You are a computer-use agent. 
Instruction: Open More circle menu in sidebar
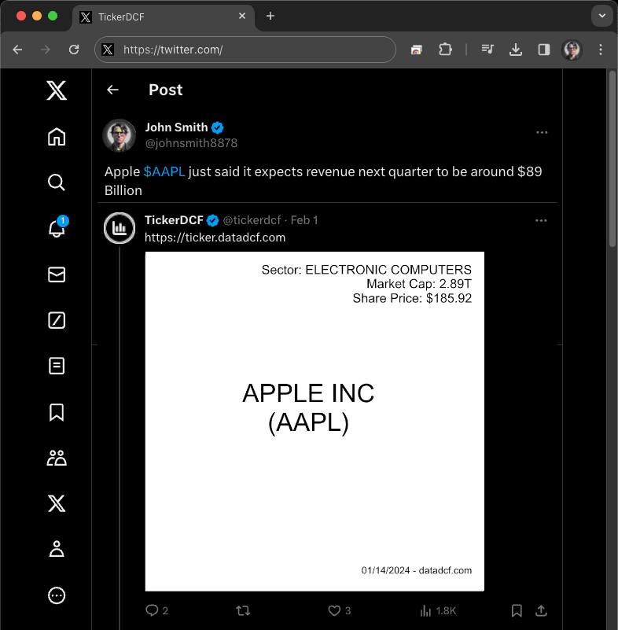click(57, 595)
